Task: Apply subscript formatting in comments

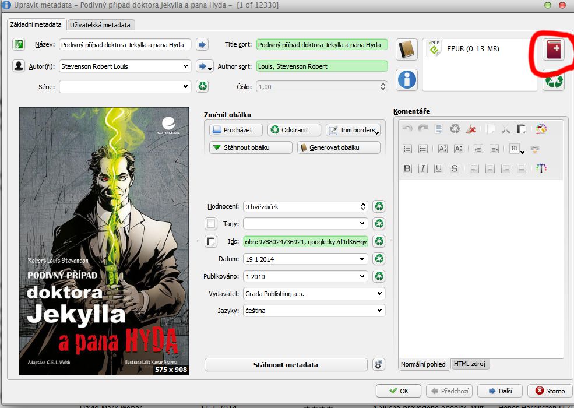Action: 458,149
